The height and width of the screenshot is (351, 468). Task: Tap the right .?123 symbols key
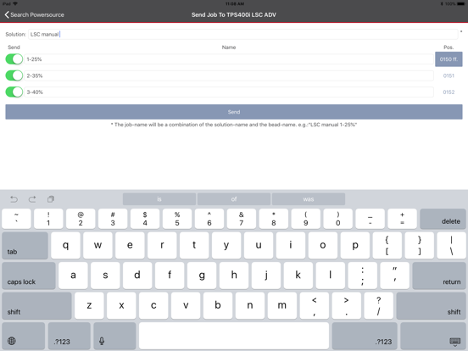365,337
